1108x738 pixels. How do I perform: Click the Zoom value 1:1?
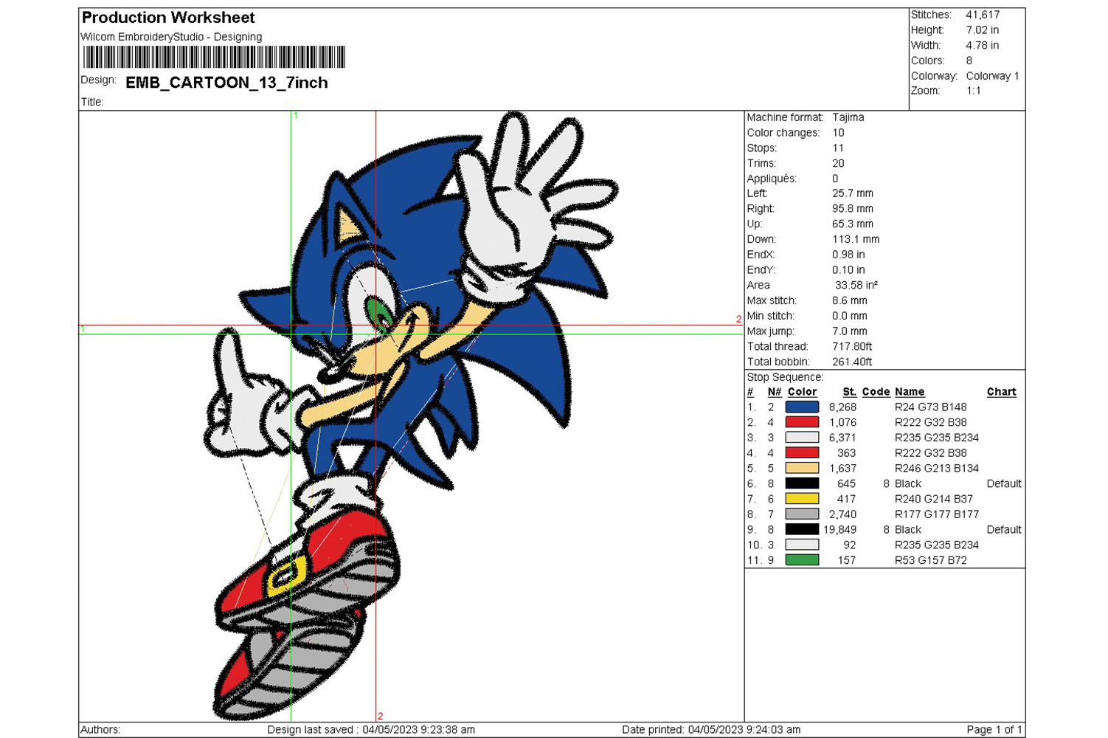coord(974,91)
